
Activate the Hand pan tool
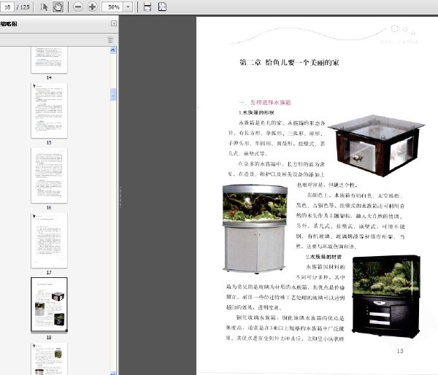[58, 7]
